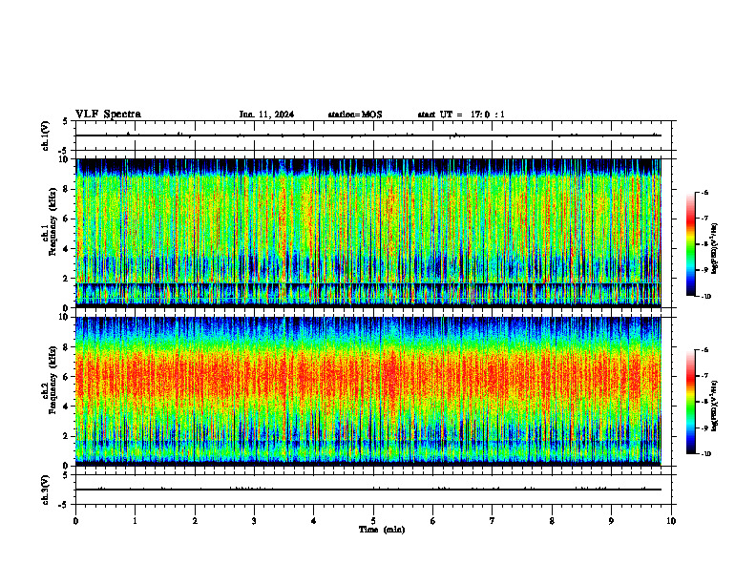Click the "-8" tick on ch.1 colorbar
This screenshot has height=584, width=756.
click(704, 244)
